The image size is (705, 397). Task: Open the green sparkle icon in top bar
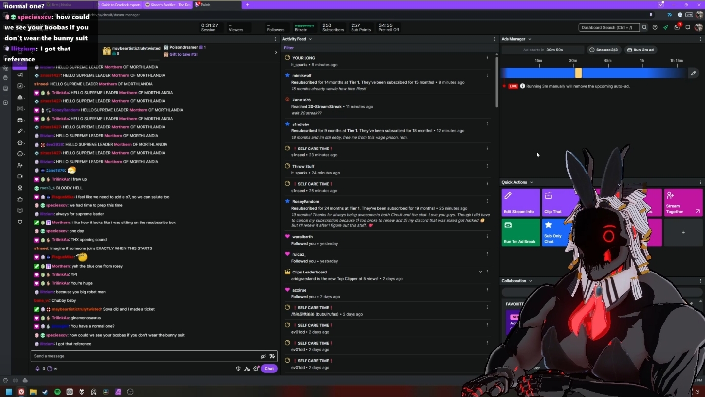[x=666, y=27]
